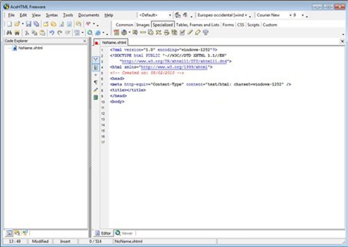Click the red airplane icon
This screenshot has height=247, width=348.
click(x=88, y=24)
